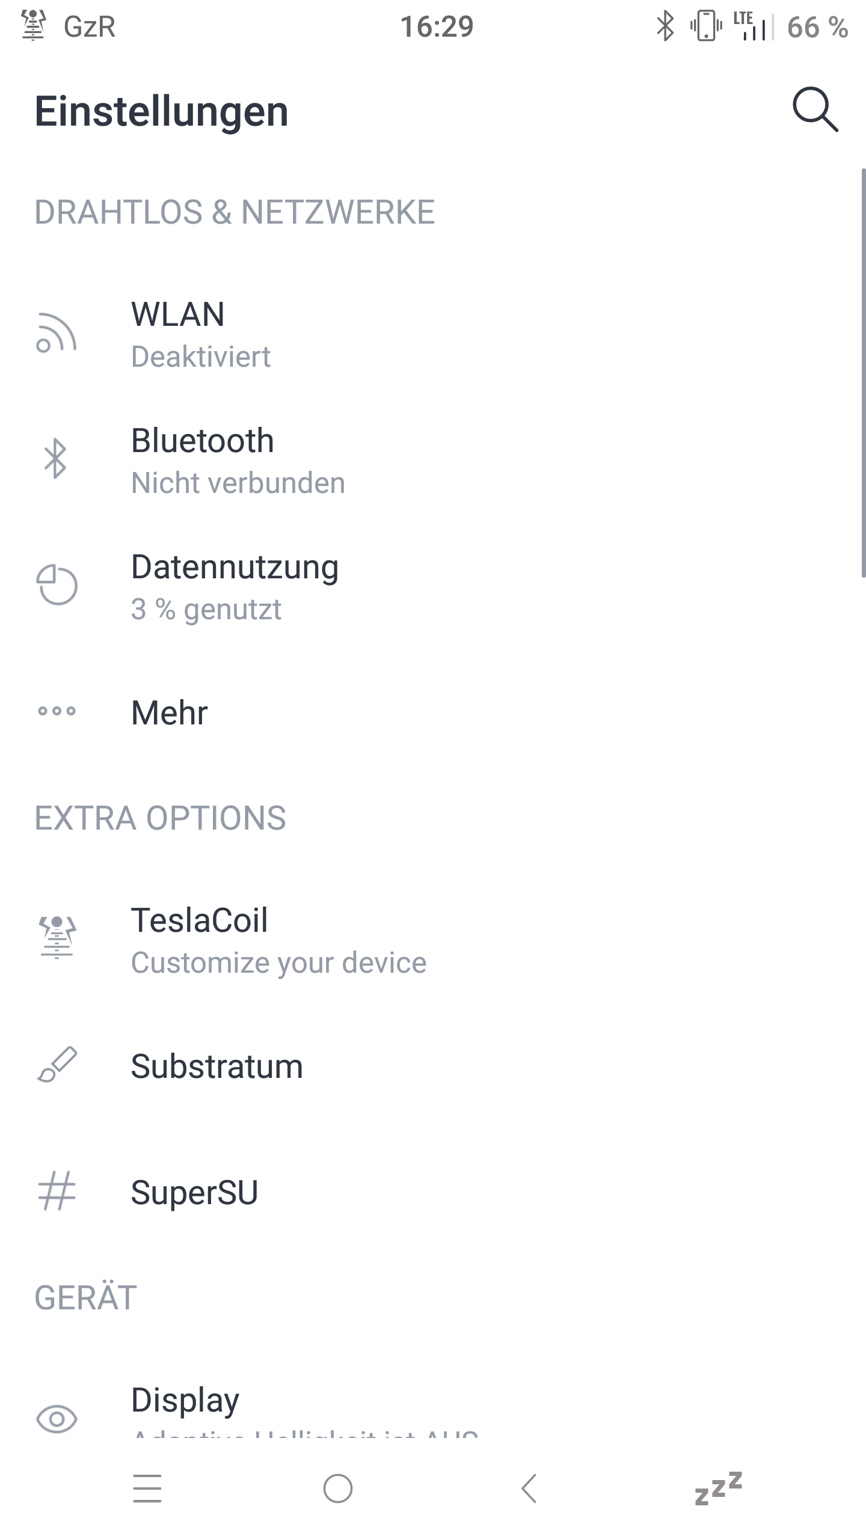Open Substratum theme settings
The height and width of the screenshot is (1539, 866).
(x=216, y=1066)
